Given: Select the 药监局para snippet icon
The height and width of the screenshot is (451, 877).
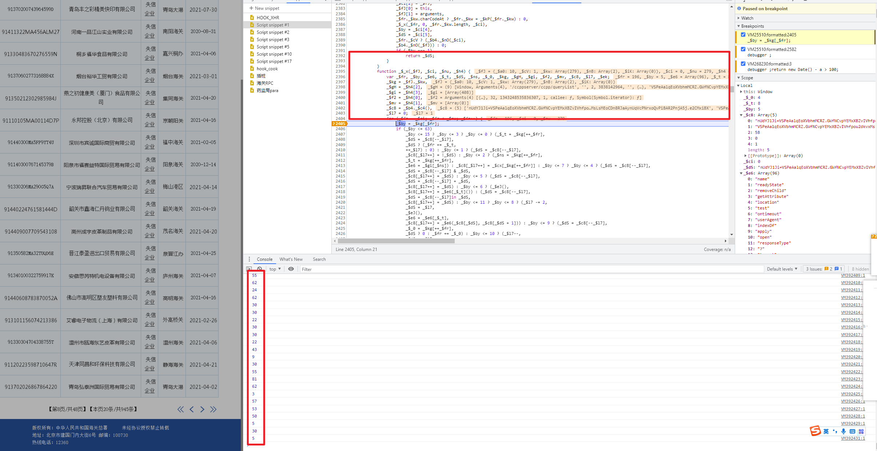Looking at the screenshot, I should (x=252, y=90).
